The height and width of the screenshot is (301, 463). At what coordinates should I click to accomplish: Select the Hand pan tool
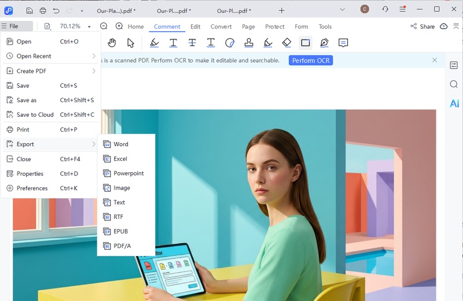coord(112,43)
